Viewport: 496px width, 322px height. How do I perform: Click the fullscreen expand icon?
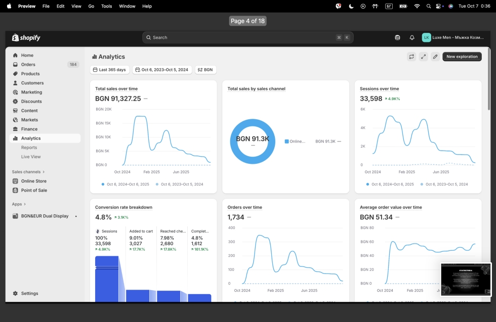[x=423, y=57]
